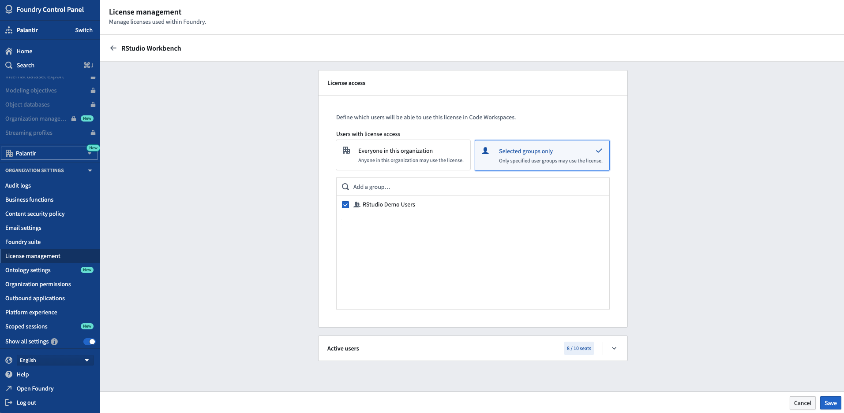
Task: Go to Organization permissions
Action: pyautogui.click(x=38, y=284)
